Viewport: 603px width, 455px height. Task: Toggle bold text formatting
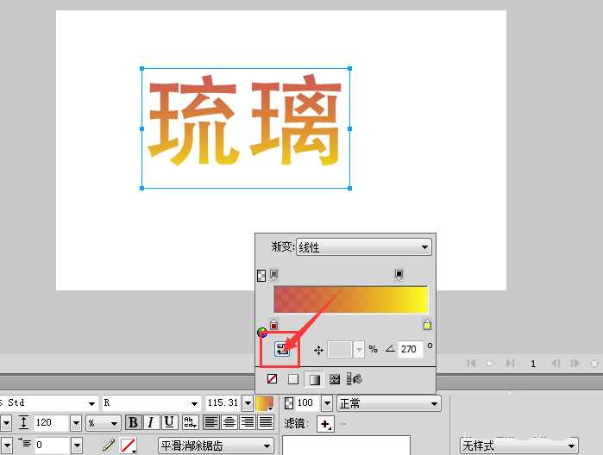click(133, 422)
